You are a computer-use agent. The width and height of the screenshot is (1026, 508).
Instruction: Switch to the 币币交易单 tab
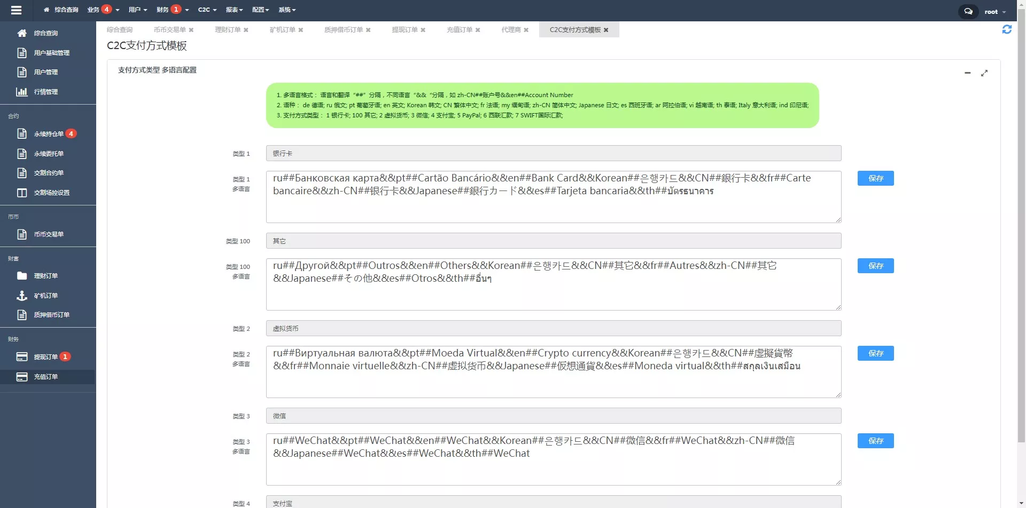pyautogui.click(x=169, y=30)
